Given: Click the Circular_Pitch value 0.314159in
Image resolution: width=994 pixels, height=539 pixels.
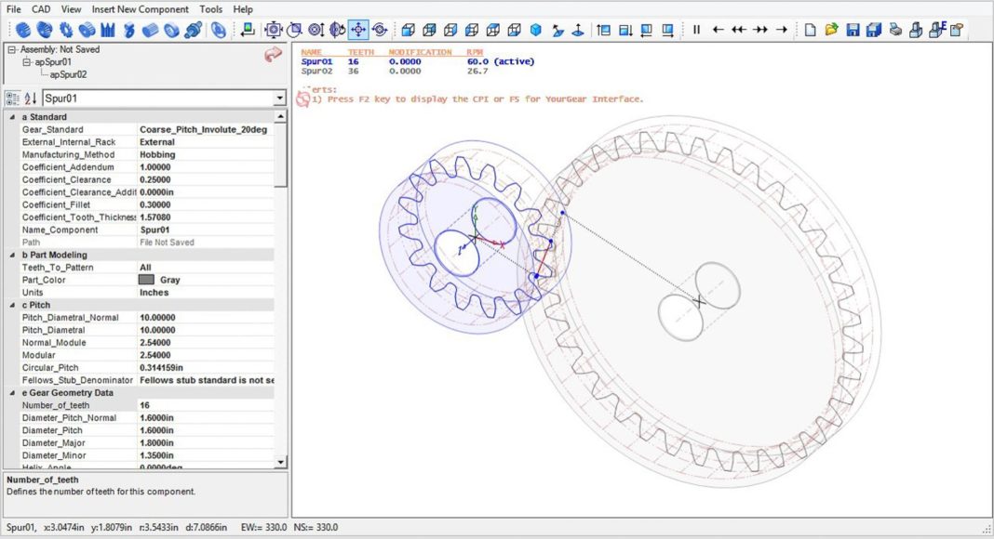Looking at the screenshot, I should pyautogui.click(x=206, y=368).
